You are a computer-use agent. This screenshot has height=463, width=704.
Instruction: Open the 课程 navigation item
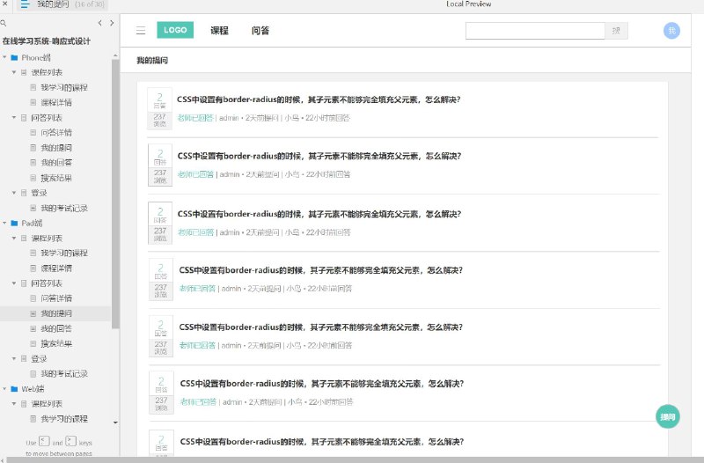[219, 31]
